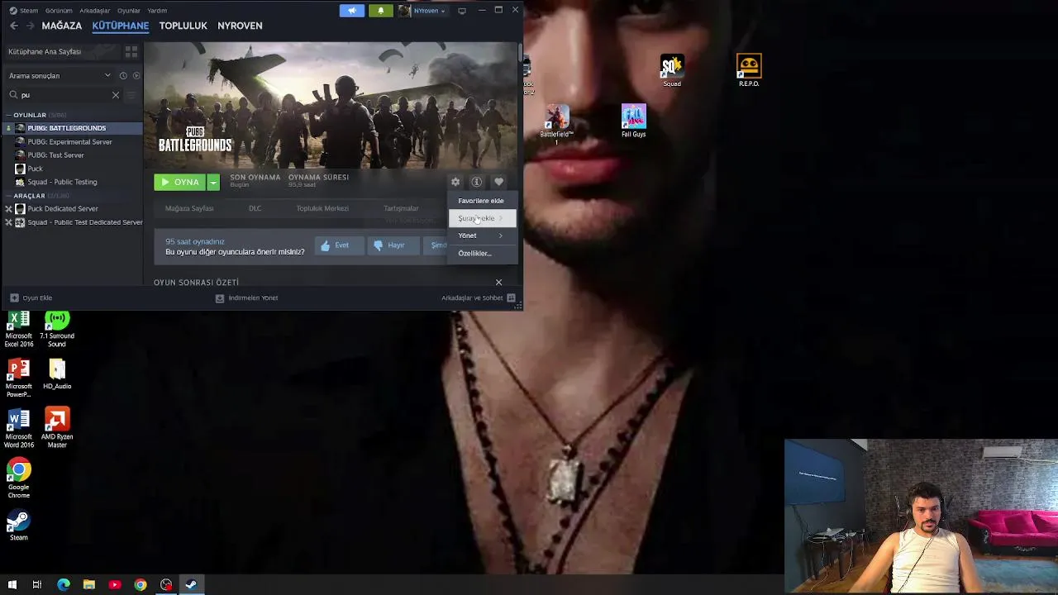The width and height of the screenshot is (1058, 595).
Task: Choose Favorilere ekle from the menu
Action: point(483,201)
